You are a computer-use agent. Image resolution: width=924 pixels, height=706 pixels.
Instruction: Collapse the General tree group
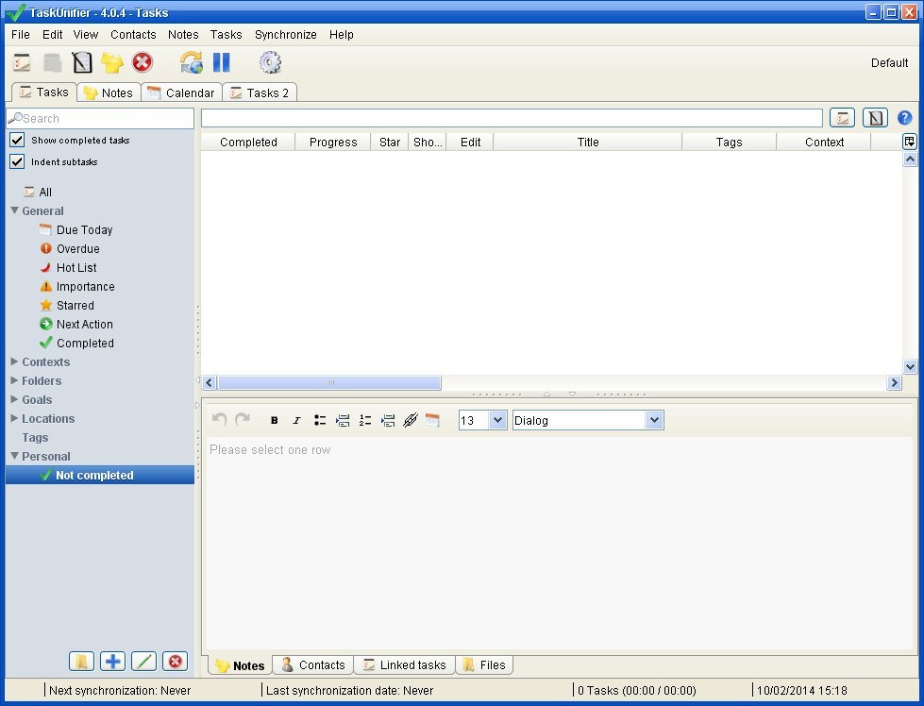tap(15, 210)
